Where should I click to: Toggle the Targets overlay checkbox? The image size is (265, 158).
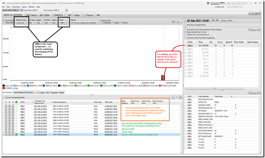tap(113, 23)
